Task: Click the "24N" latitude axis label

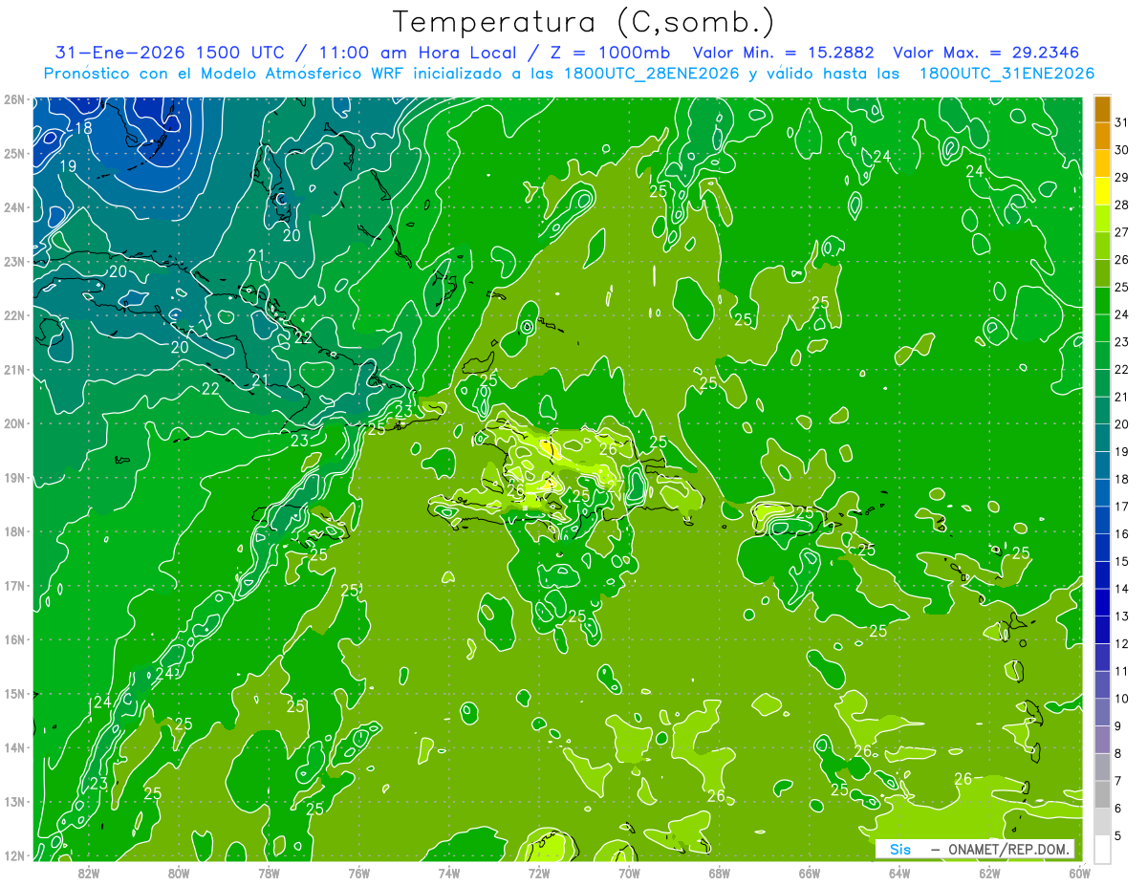Action: pyautogui.click(x=14, y=207)
